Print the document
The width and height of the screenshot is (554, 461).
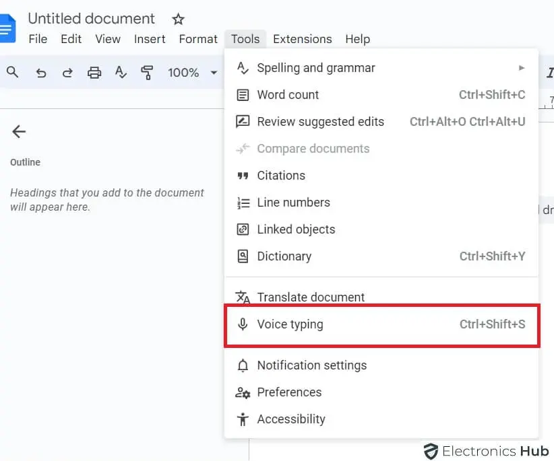[94, 73]
